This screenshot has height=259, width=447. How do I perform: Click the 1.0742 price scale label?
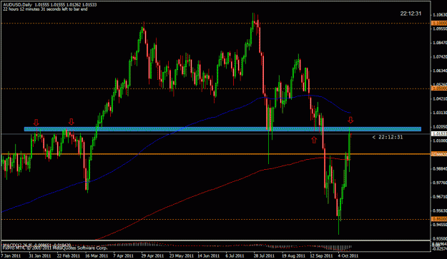440,57
